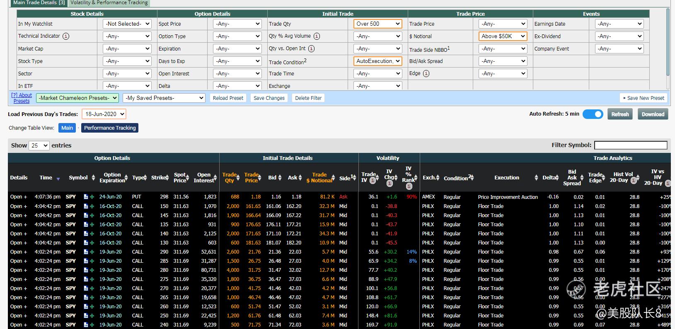Image resolution: width=675 pixels, height=329 pixels.
Task: Open the $ Notional 'Above $50K' dropdown
Action: [503, 36]
